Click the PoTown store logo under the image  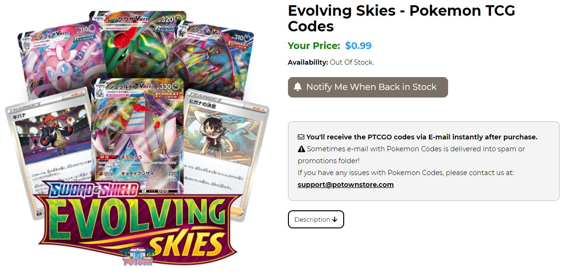[x=138, y=257]
